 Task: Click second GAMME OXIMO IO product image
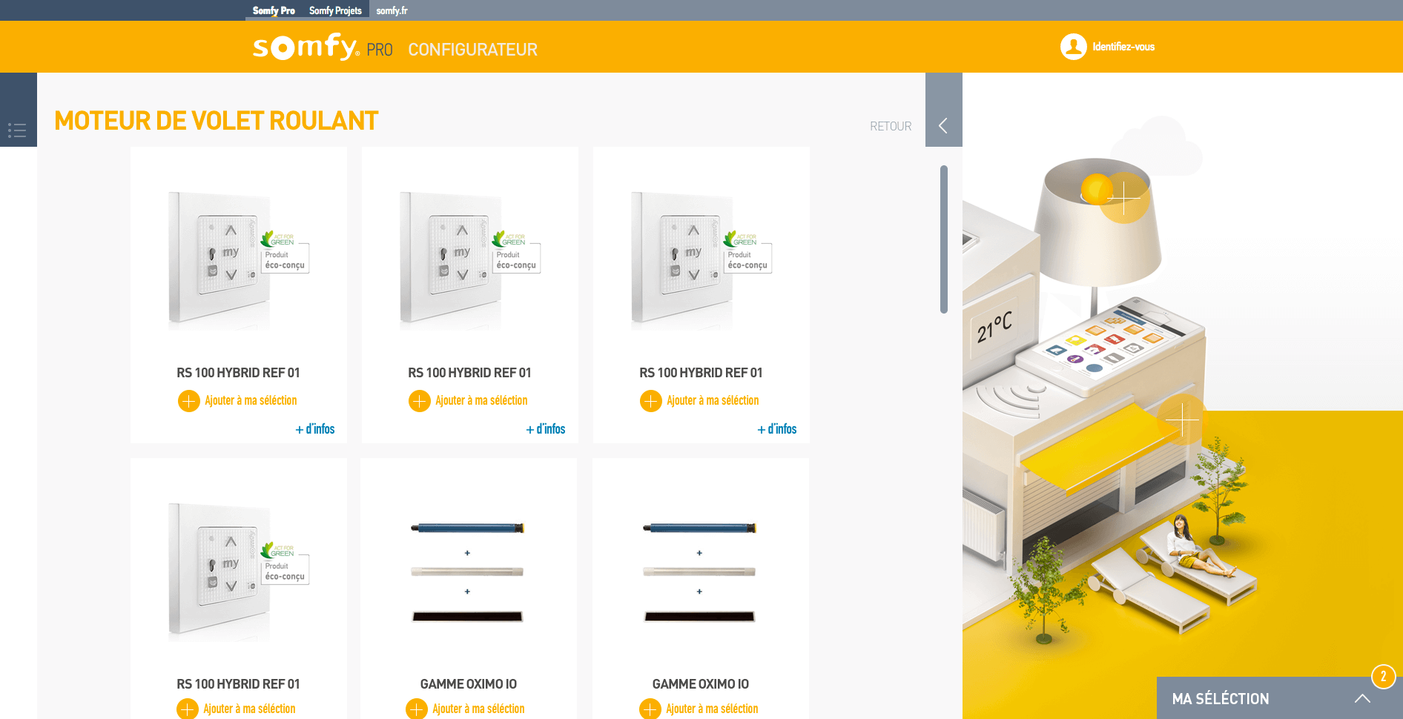[699, 572]
